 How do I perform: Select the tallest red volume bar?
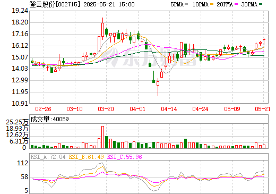click(x=102, y=137)
